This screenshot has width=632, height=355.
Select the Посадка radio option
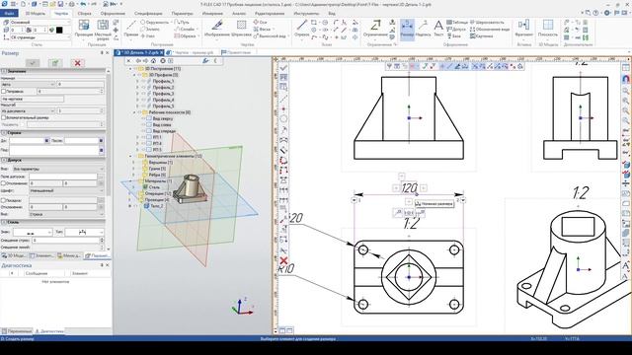pos(4,200)
